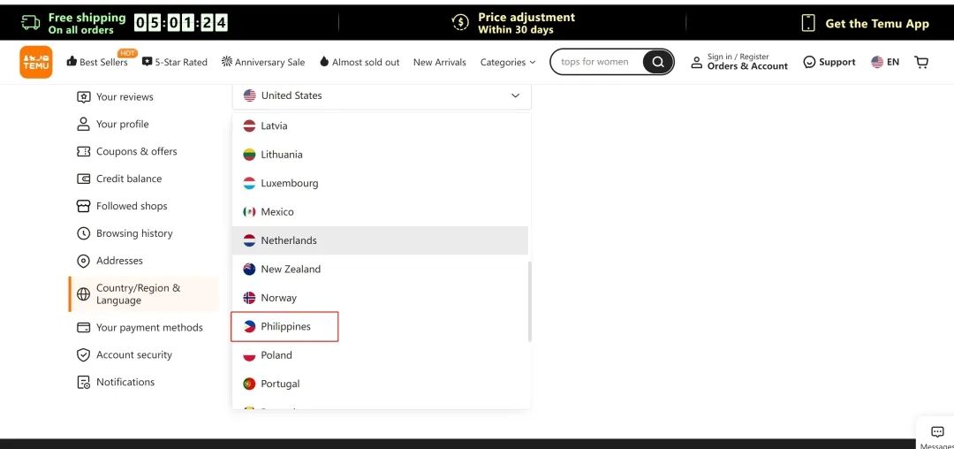The image size is (954, 449).
Task: Click the Your profile person icon
Action: click(83, 124)
